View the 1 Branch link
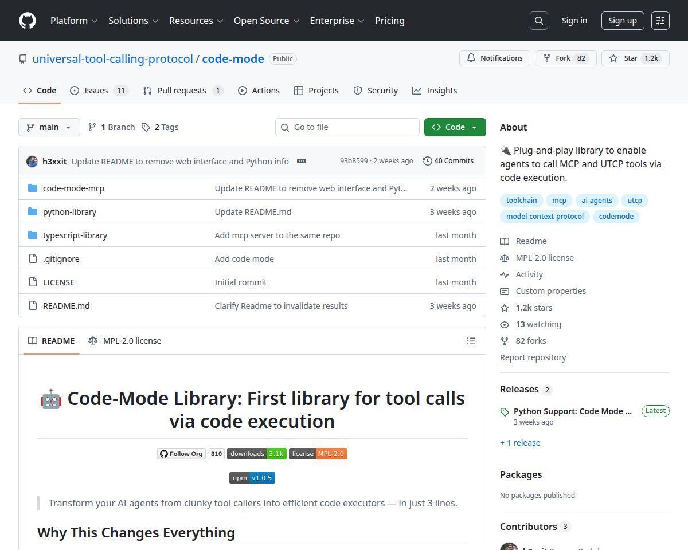The image size is (688, 550). (x=111, y=127)
